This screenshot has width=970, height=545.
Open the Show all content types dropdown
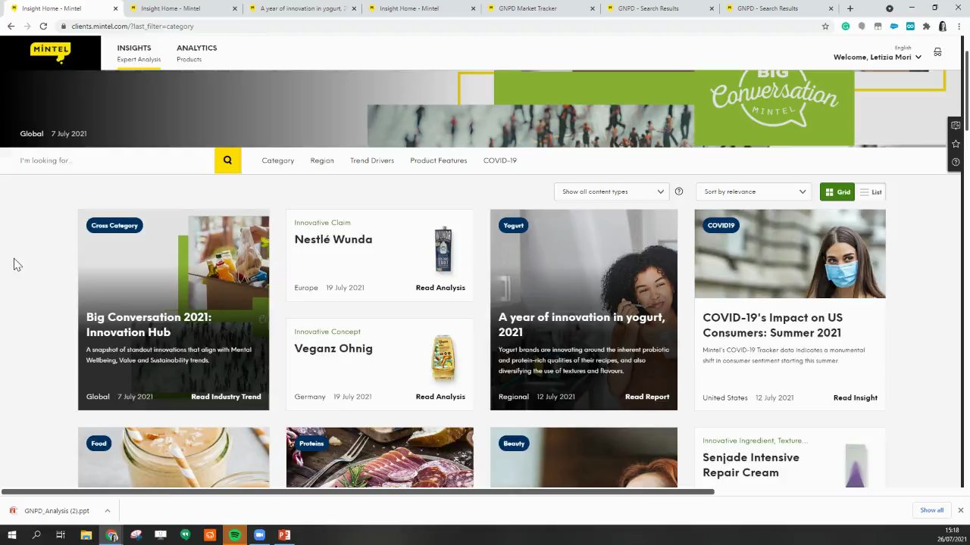(x=613, y=192)
